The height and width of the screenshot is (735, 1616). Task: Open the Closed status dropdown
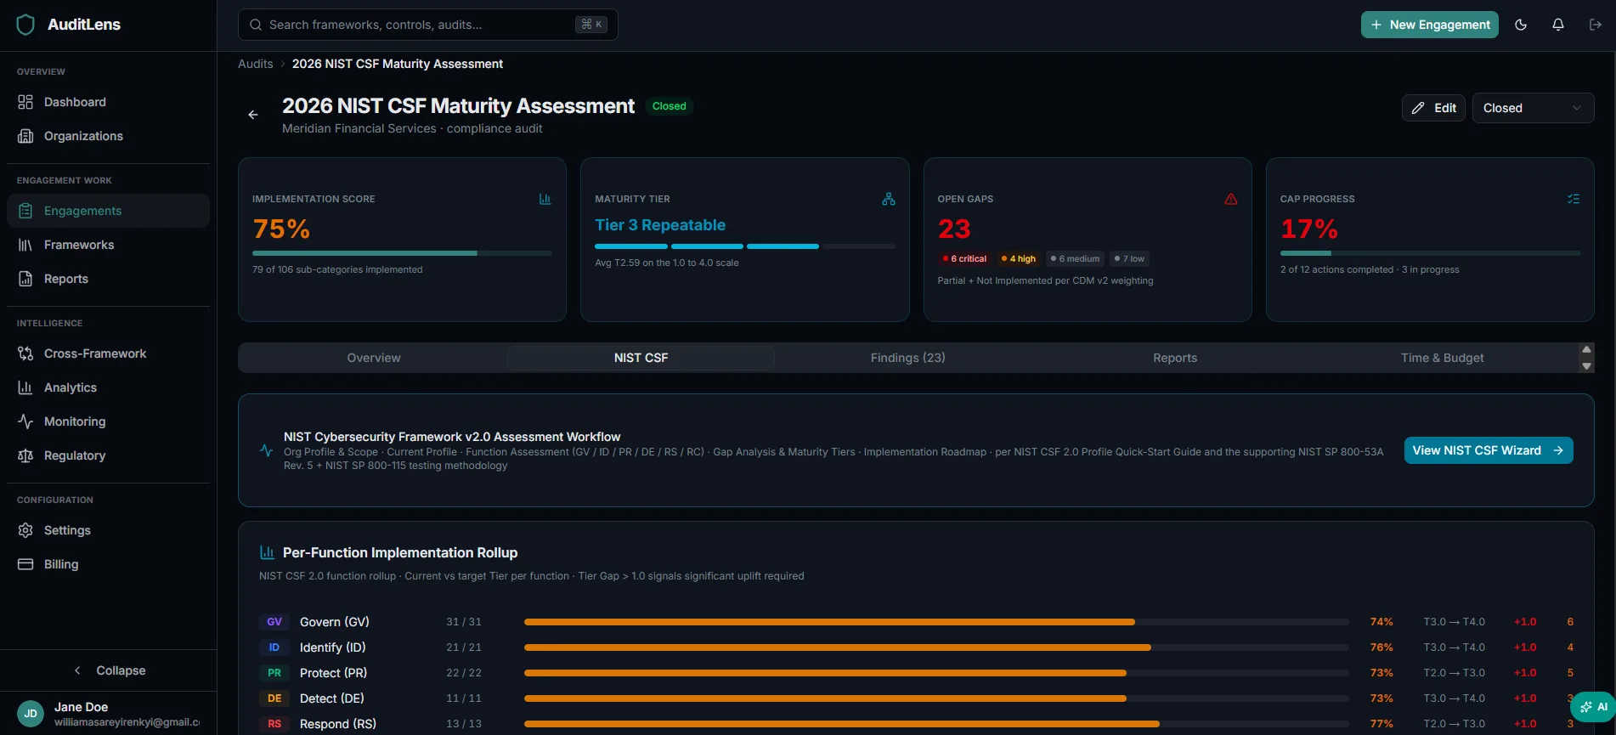(1533, 108)
